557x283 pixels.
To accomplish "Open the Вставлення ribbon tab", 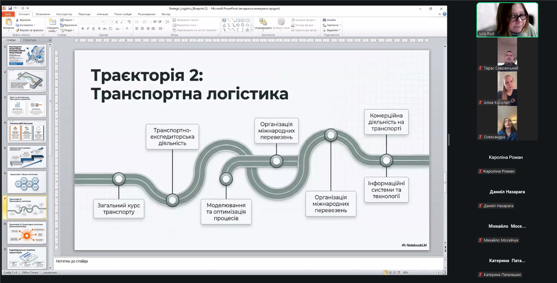I will (x=43, y=14).
